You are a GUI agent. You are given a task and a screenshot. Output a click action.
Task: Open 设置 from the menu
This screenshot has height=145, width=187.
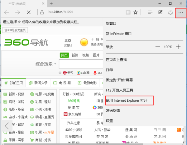(x=109, y=121)
